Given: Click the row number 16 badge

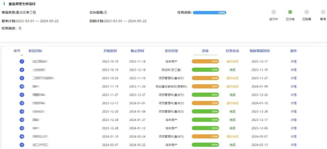Looking at the screenshot, I should click(x=22, y=136).
